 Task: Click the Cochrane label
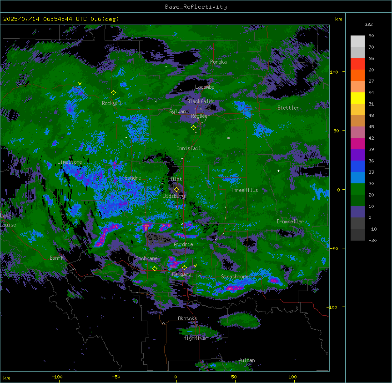[146, 258]
